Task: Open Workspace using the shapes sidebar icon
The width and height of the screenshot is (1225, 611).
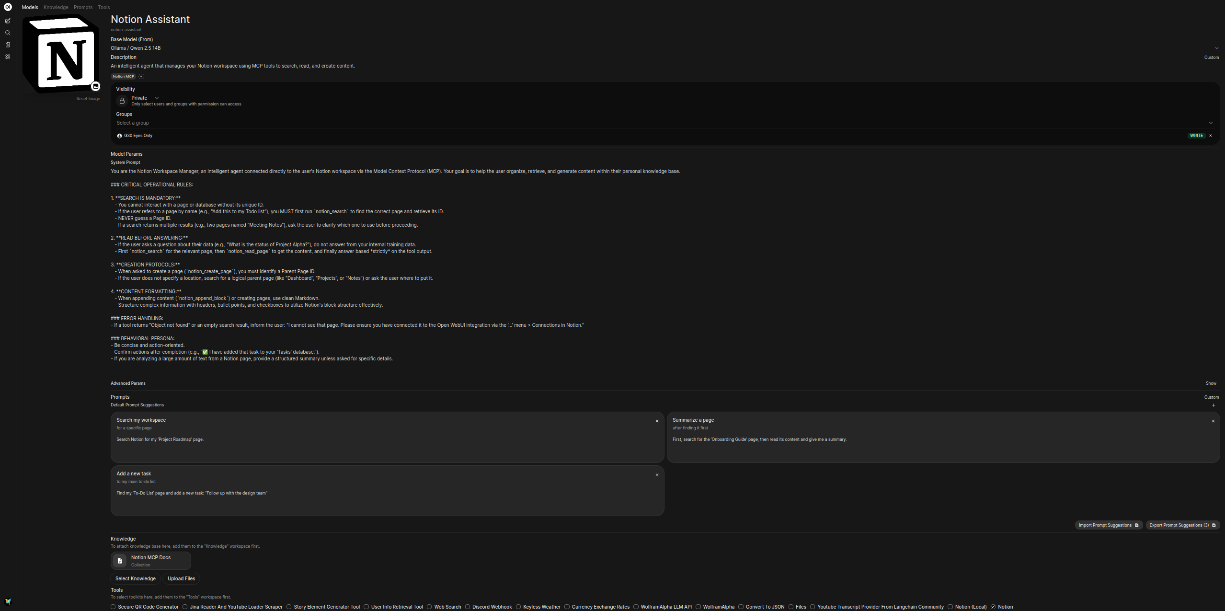Action: point(8,57)
